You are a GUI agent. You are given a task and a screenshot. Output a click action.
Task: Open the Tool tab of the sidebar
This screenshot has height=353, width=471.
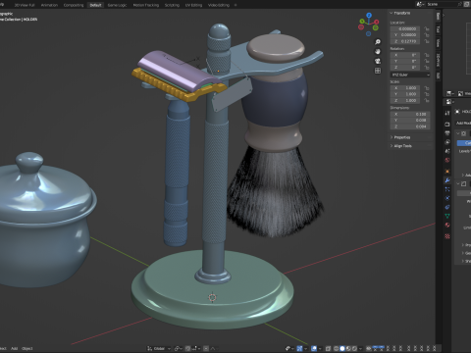pos(438,29)
